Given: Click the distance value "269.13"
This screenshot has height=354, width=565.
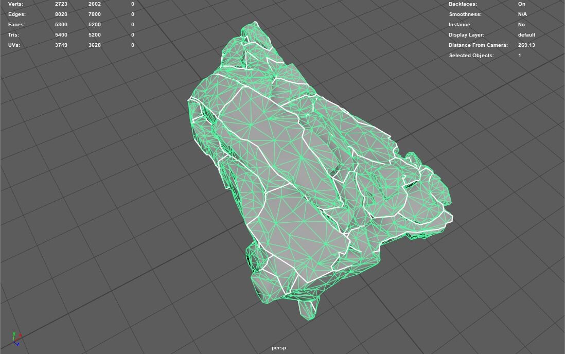Looking at the screenshot, I should pos(526,45).
